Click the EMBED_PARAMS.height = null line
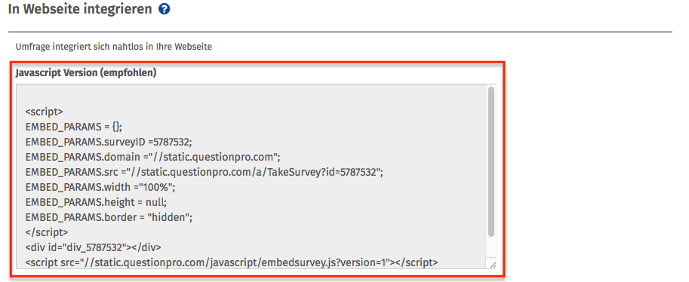 coord(97,203)
